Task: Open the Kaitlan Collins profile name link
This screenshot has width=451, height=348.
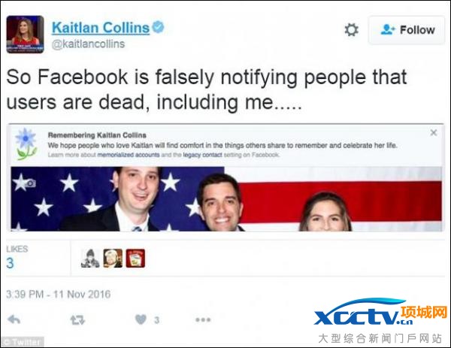Action: [x=101, y=28]
